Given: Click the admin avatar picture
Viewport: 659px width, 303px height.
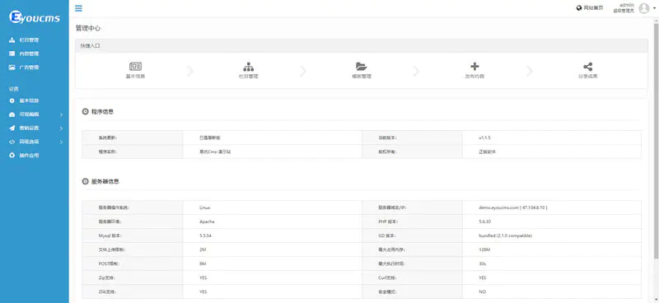Looking at the screenshot, I should 644,8.
